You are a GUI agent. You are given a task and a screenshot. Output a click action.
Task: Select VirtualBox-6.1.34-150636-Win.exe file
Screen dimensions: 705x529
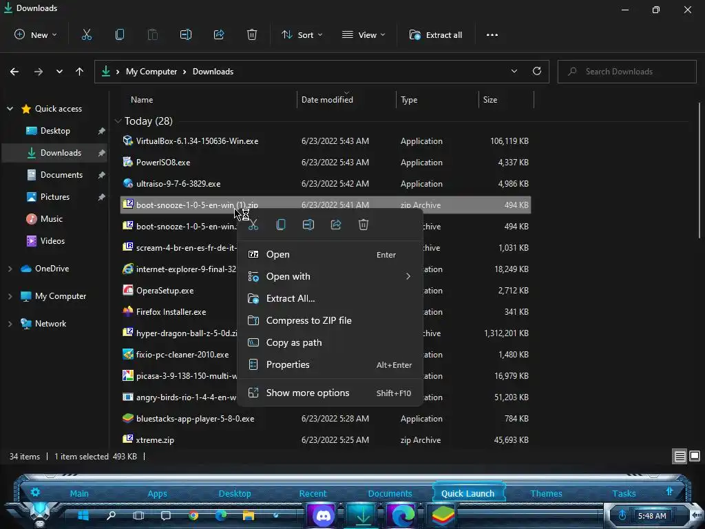[326, 141]
